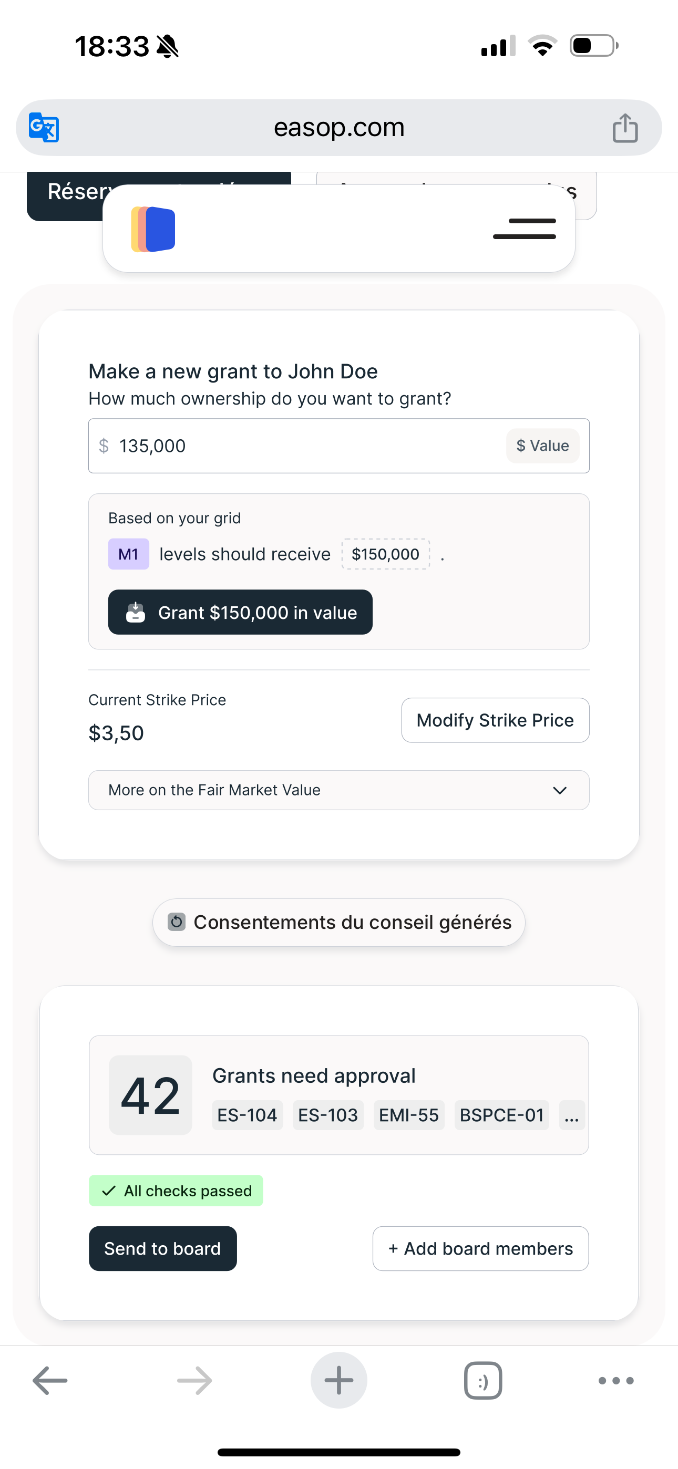Open browser more options three dots
Screen dimensions: 678x1469
(x=616, y=1381)
